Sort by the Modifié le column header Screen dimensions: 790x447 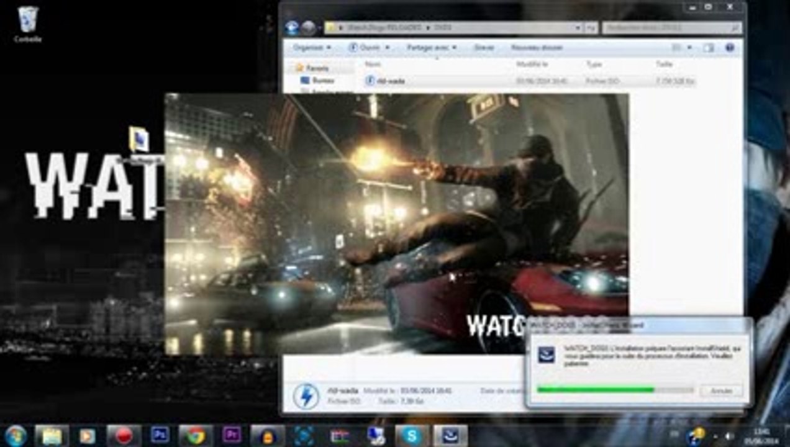[533, 64]
